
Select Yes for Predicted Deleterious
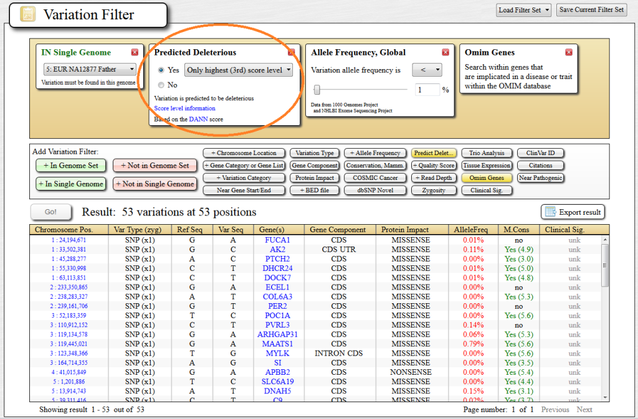coord(161,70)
